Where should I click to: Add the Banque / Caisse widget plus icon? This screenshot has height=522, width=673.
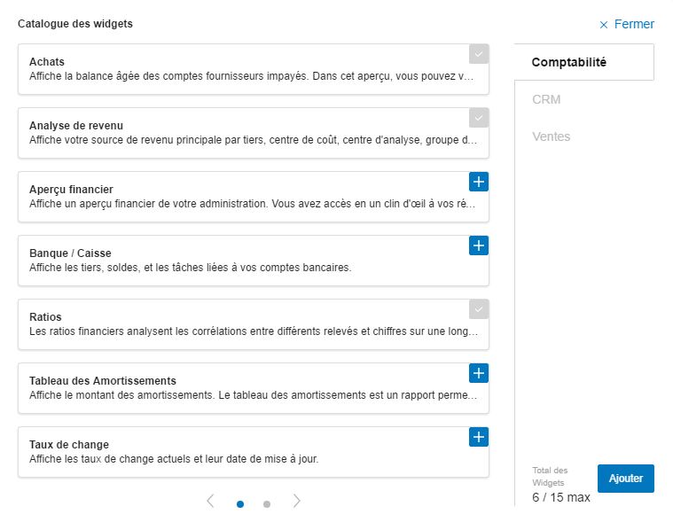(x=479, y=245)
